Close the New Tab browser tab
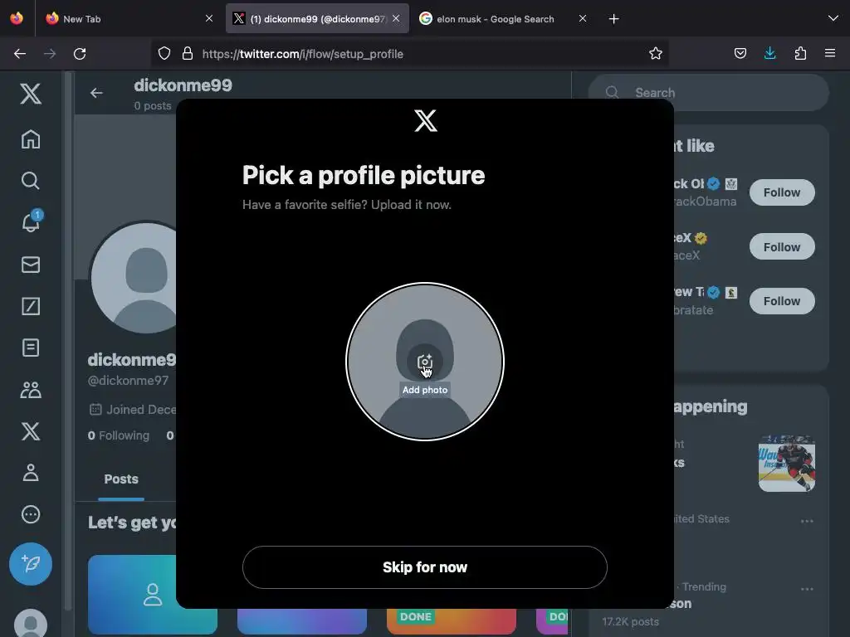The image size is (850, 637). click(x=209, y=18)
